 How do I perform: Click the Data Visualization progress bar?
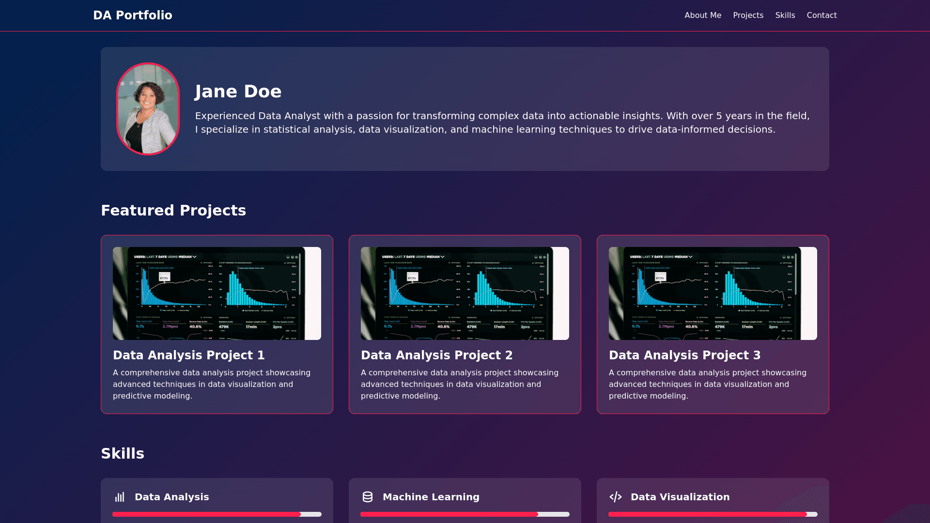coord(713,514)
